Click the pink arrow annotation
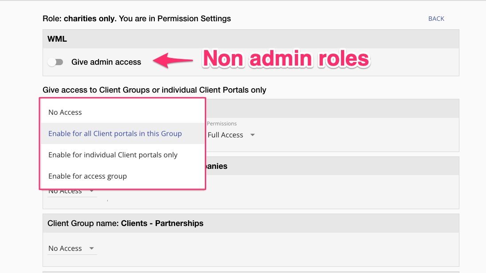The image size is (486, 273). (173, 60)
